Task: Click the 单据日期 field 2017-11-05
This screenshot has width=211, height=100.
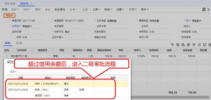Action: [x=33, y=21]
